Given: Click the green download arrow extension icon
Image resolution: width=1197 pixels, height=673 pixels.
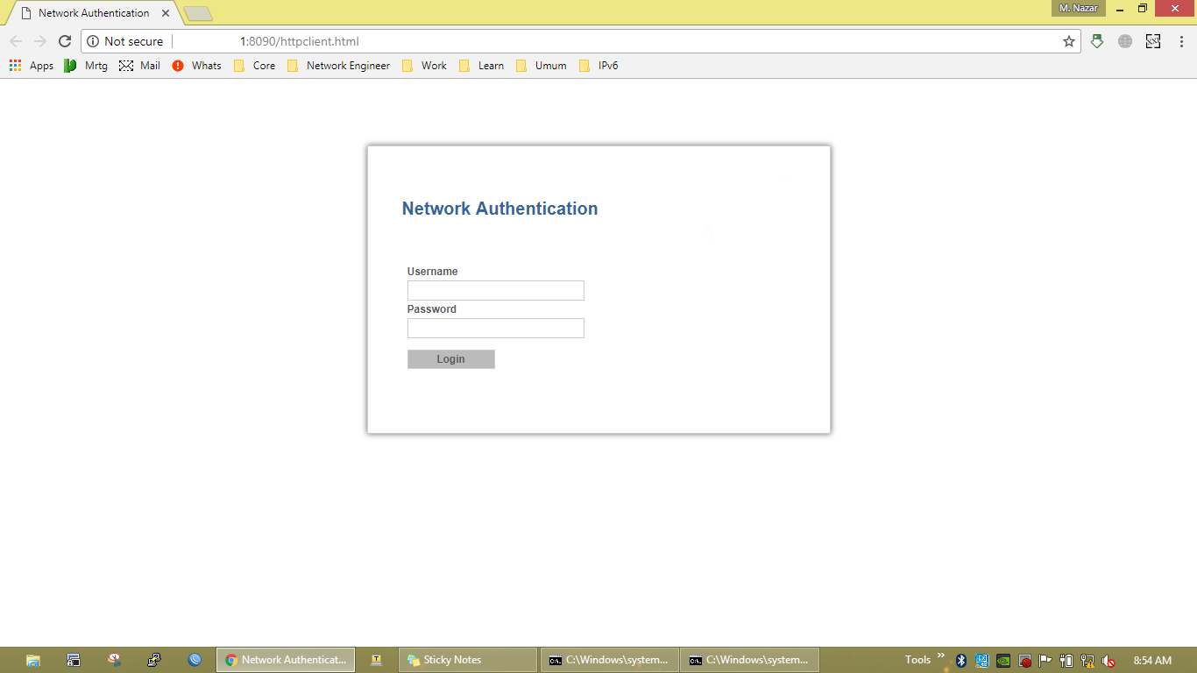Looking at the screenshot, I should 1097,41.
